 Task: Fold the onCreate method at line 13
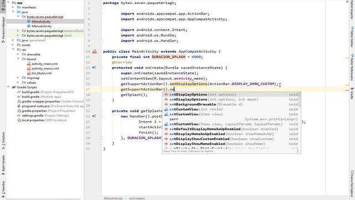pyautogui.click(x=101, y=68)
